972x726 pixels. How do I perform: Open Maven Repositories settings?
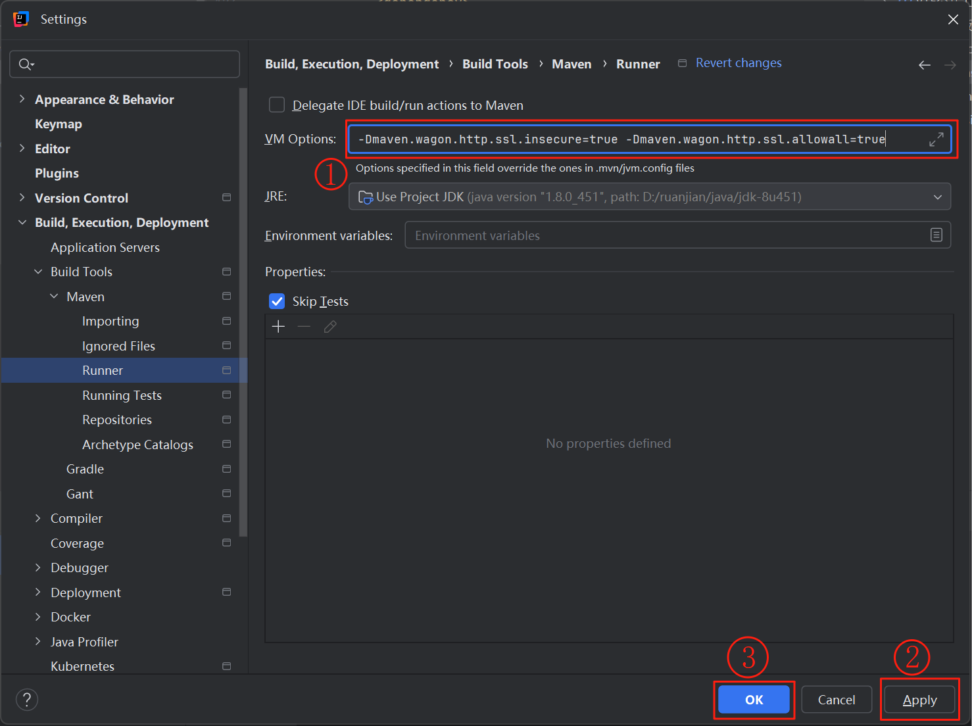coord(117,420)
